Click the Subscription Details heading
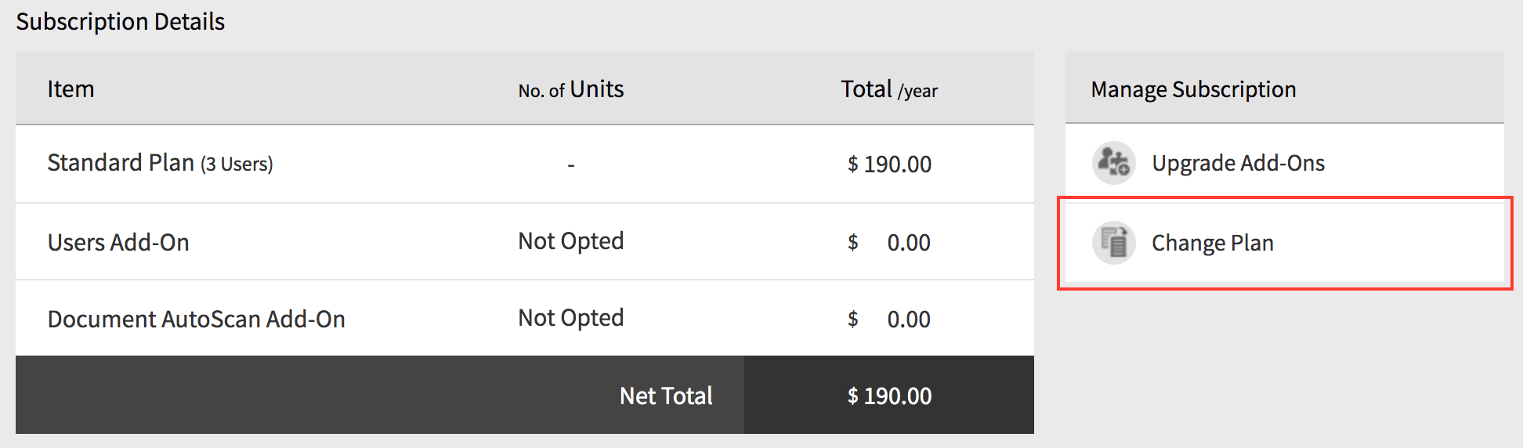The width and height of the screenshot is (1523, 448). [x=120, y=22]
